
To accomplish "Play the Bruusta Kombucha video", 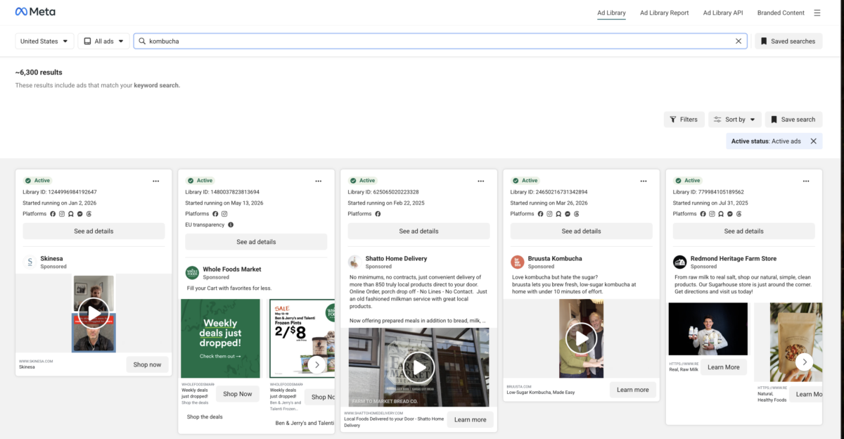I will tap(581, 339).
